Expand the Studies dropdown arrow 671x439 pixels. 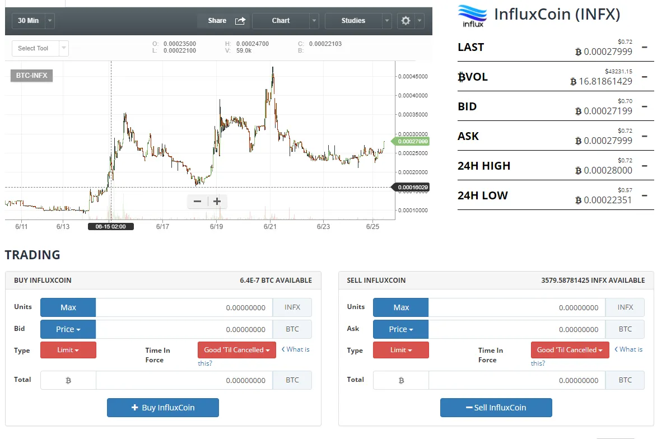pyautogui.click(x=387, y=21)
